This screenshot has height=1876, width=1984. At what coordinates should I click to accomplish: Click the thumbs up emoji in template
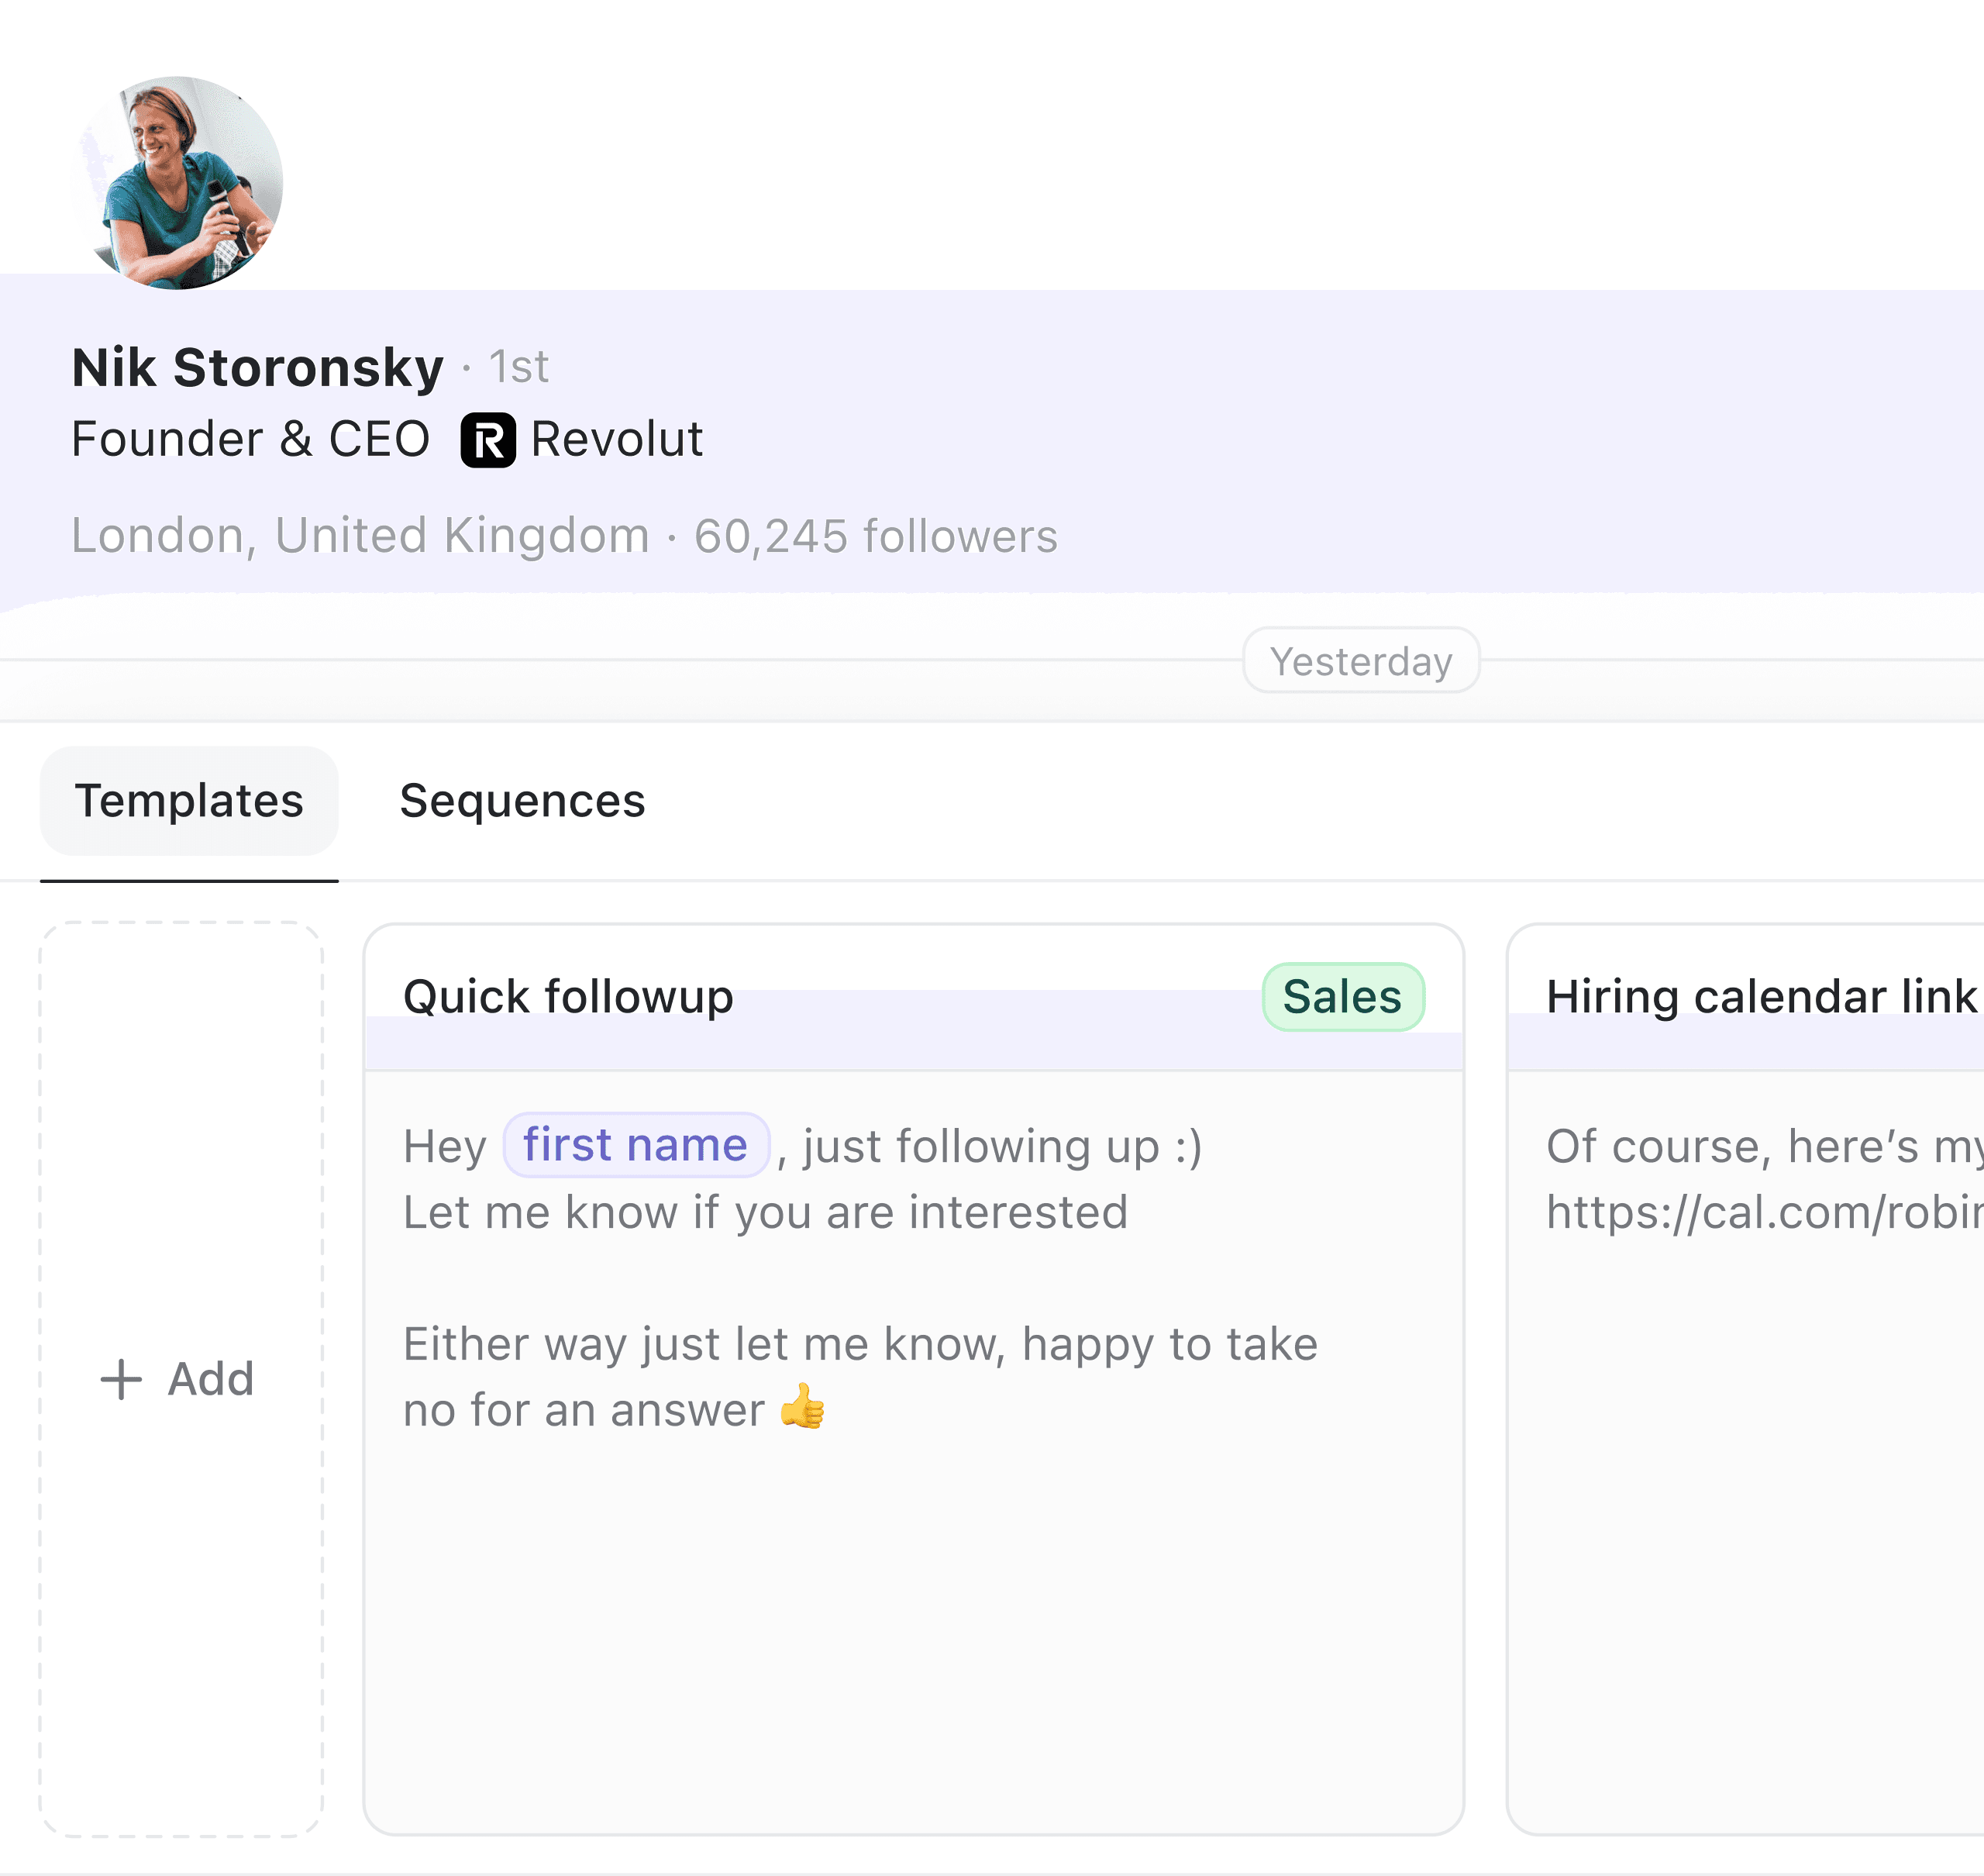click(803, 1407)
